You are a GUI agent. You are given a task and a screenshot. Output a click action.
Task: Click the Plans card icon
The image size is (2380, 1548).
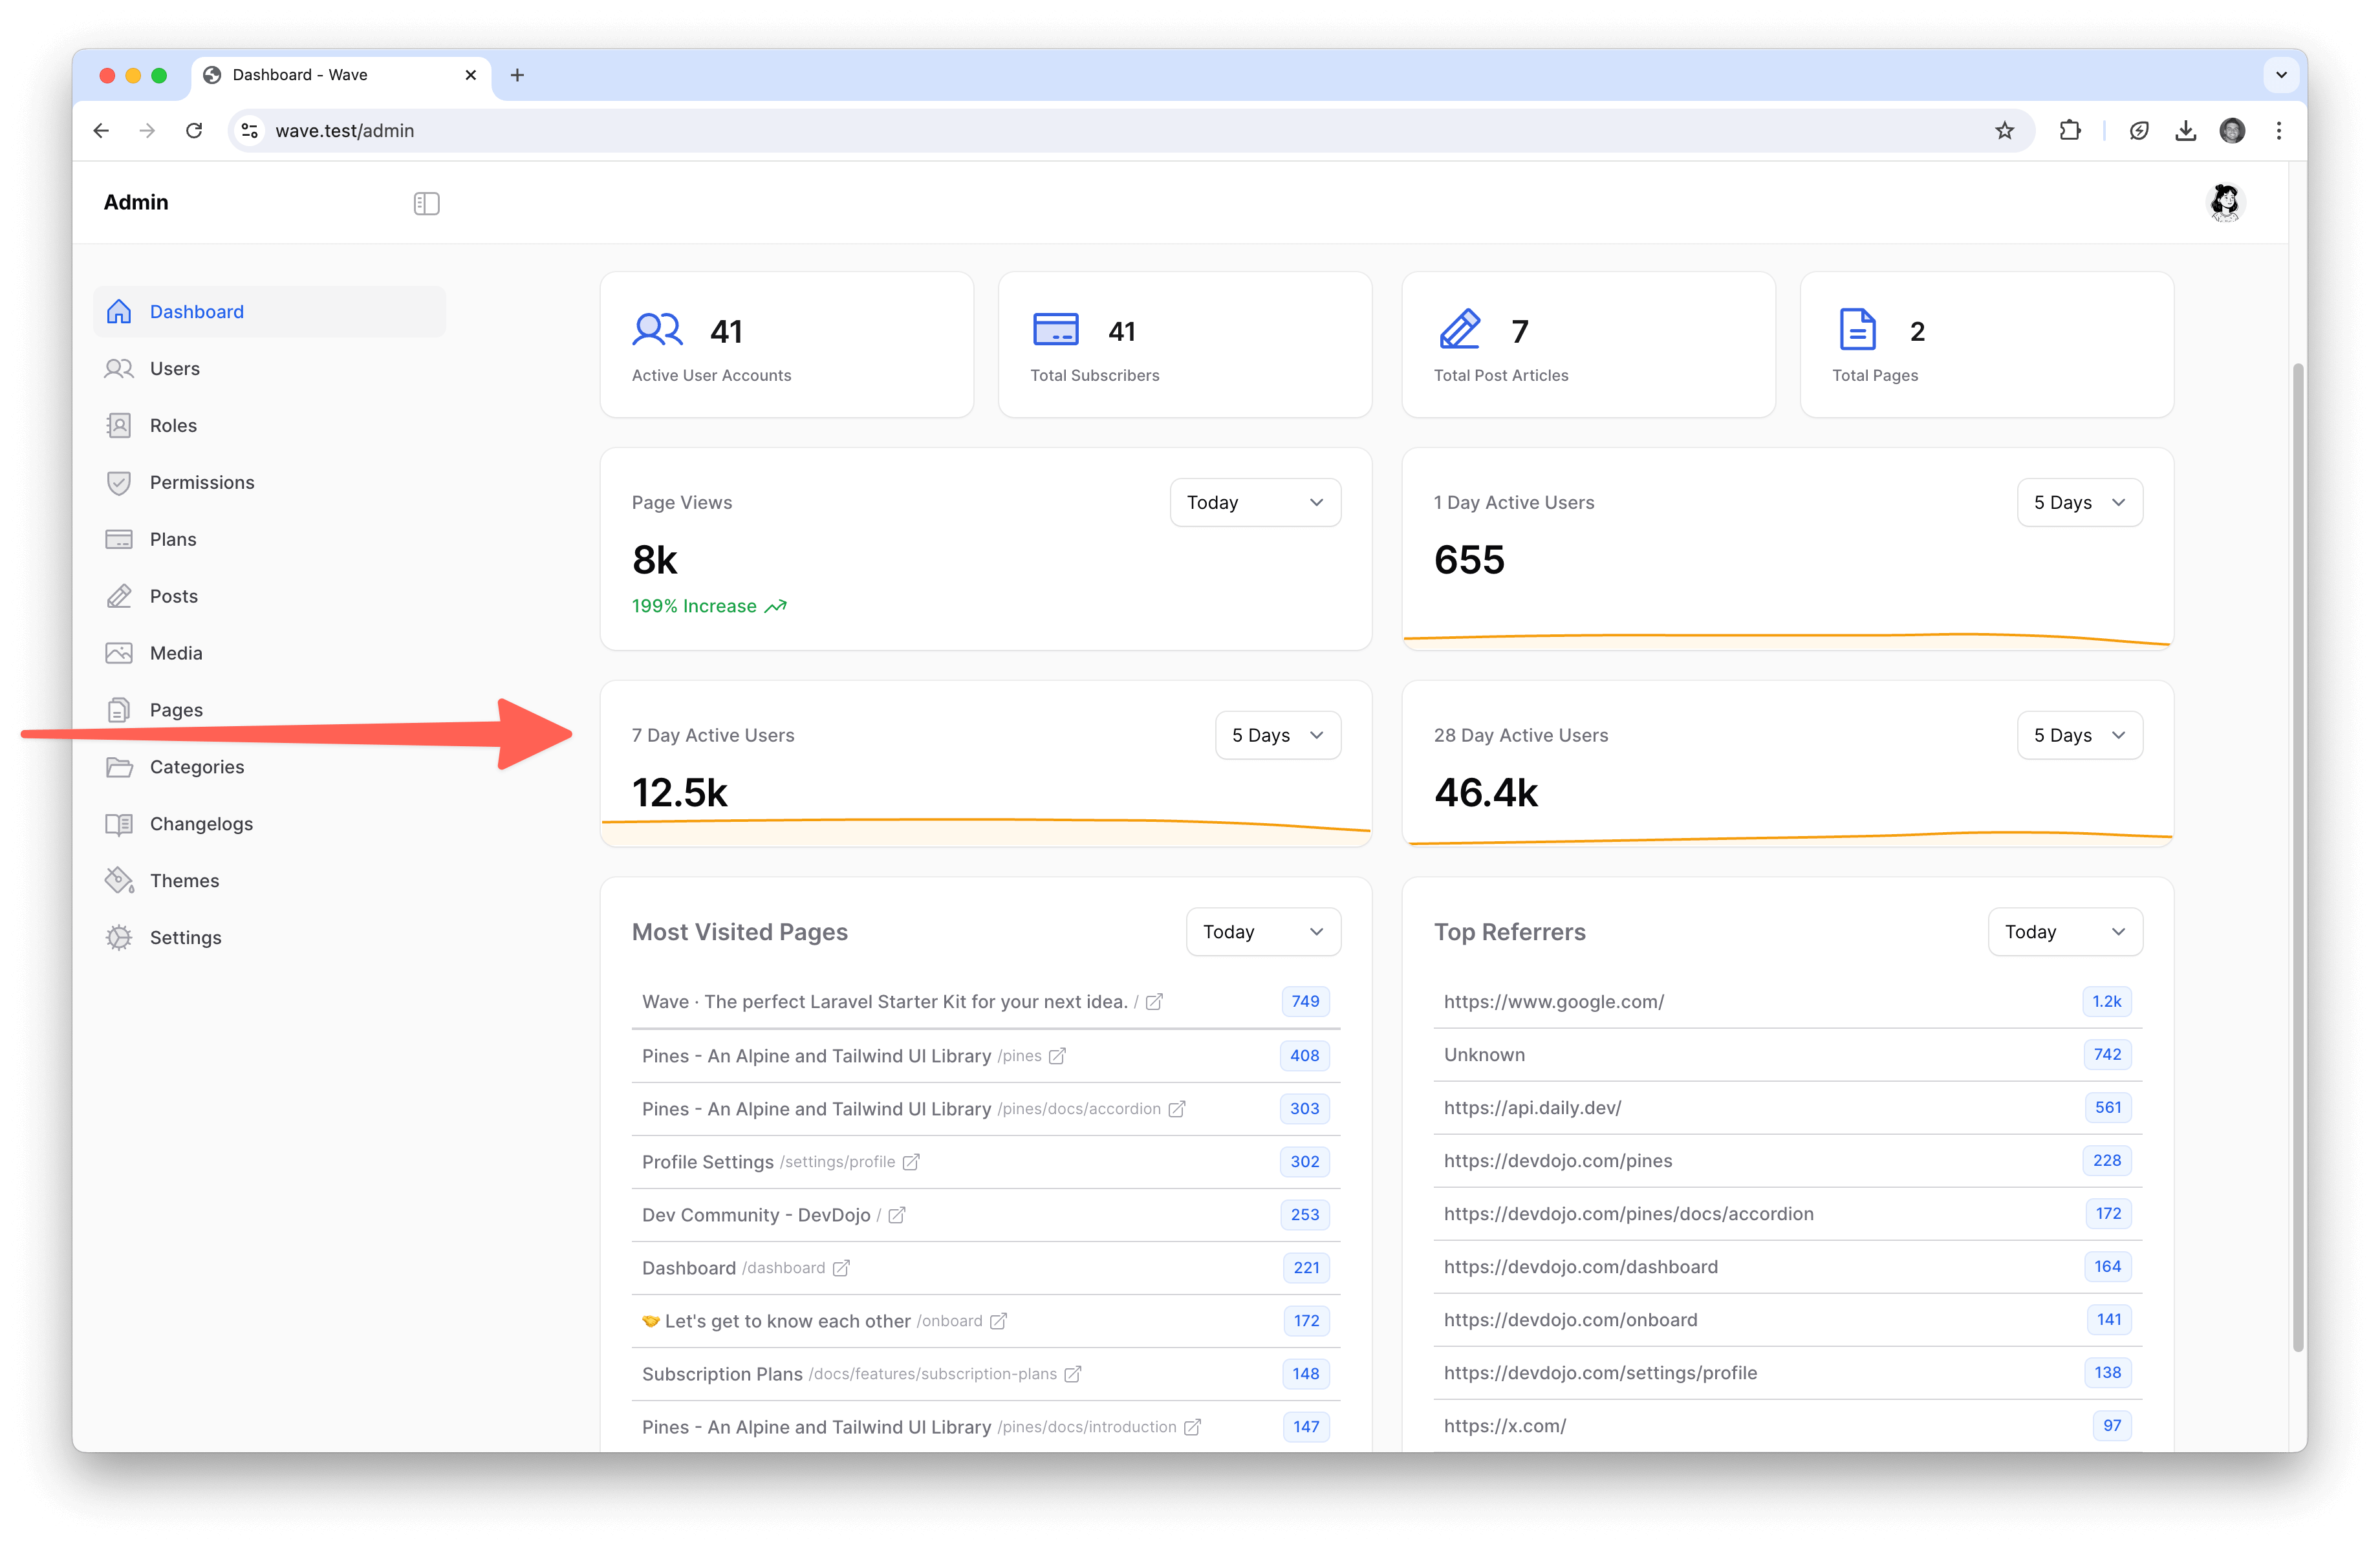[x=119, y=540]
